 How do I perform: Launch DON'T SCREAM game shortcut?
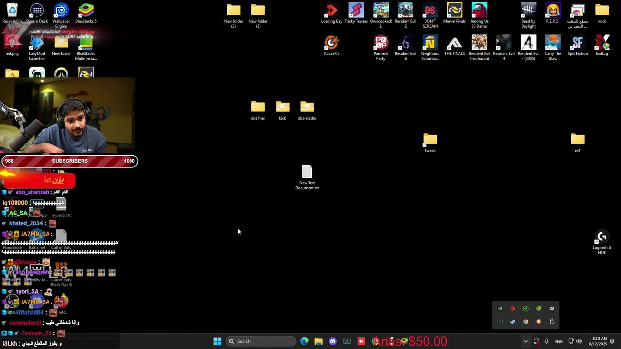pyautogui.click(x=430, y=16)
